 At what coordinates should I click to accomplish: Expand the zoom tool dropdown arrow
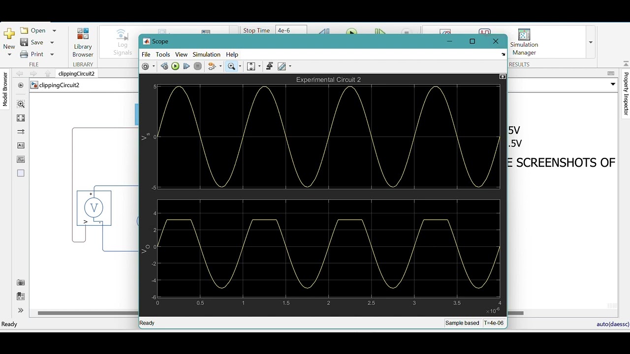pyautogui.click(x=240, y=66)
